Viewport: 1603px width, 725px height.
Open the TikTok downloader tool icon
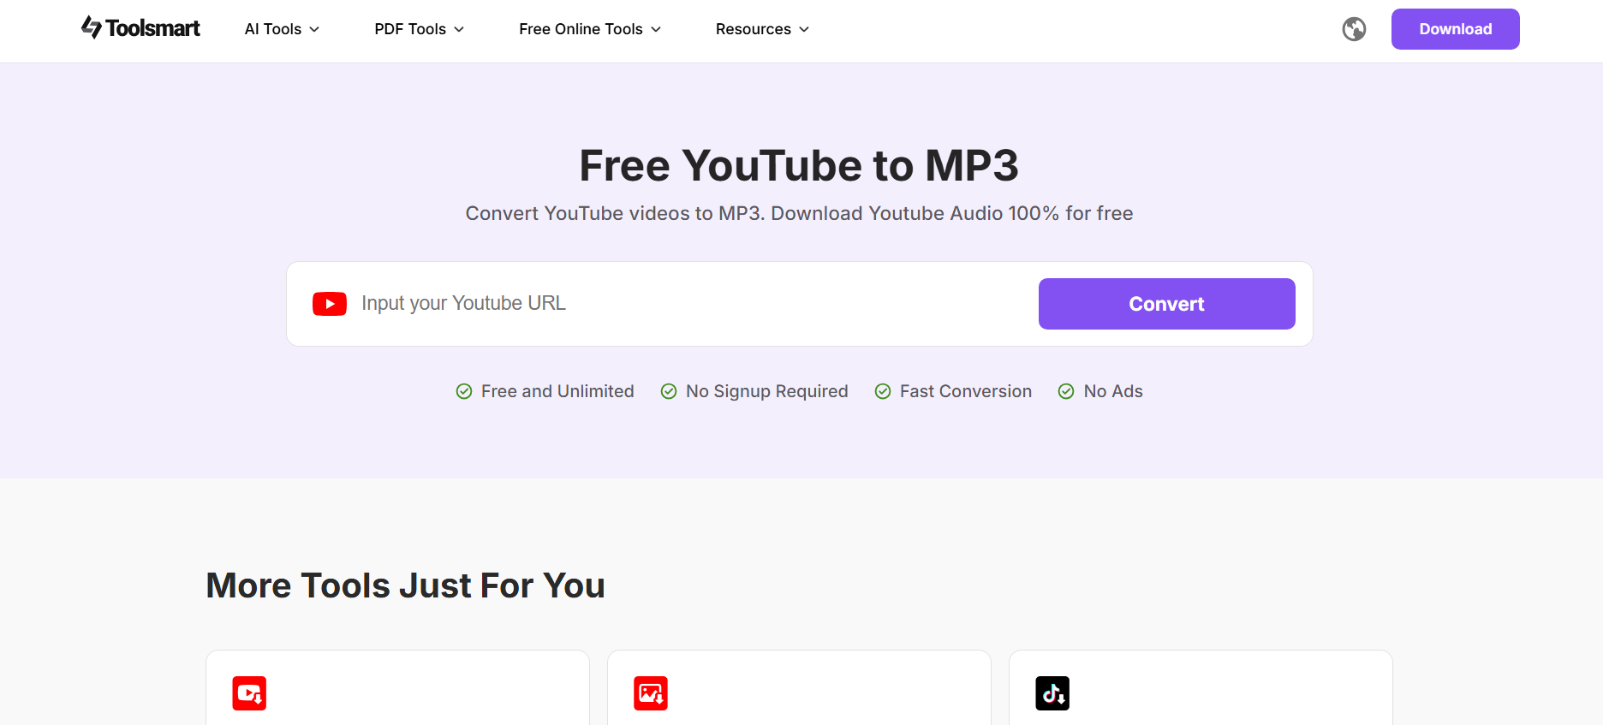(1052, 693)
